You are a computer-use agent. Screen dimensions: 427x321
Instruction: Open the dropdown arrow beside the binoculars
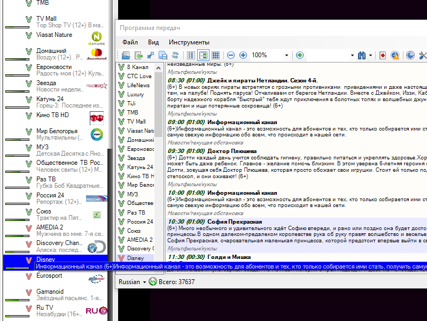point(371,55)
